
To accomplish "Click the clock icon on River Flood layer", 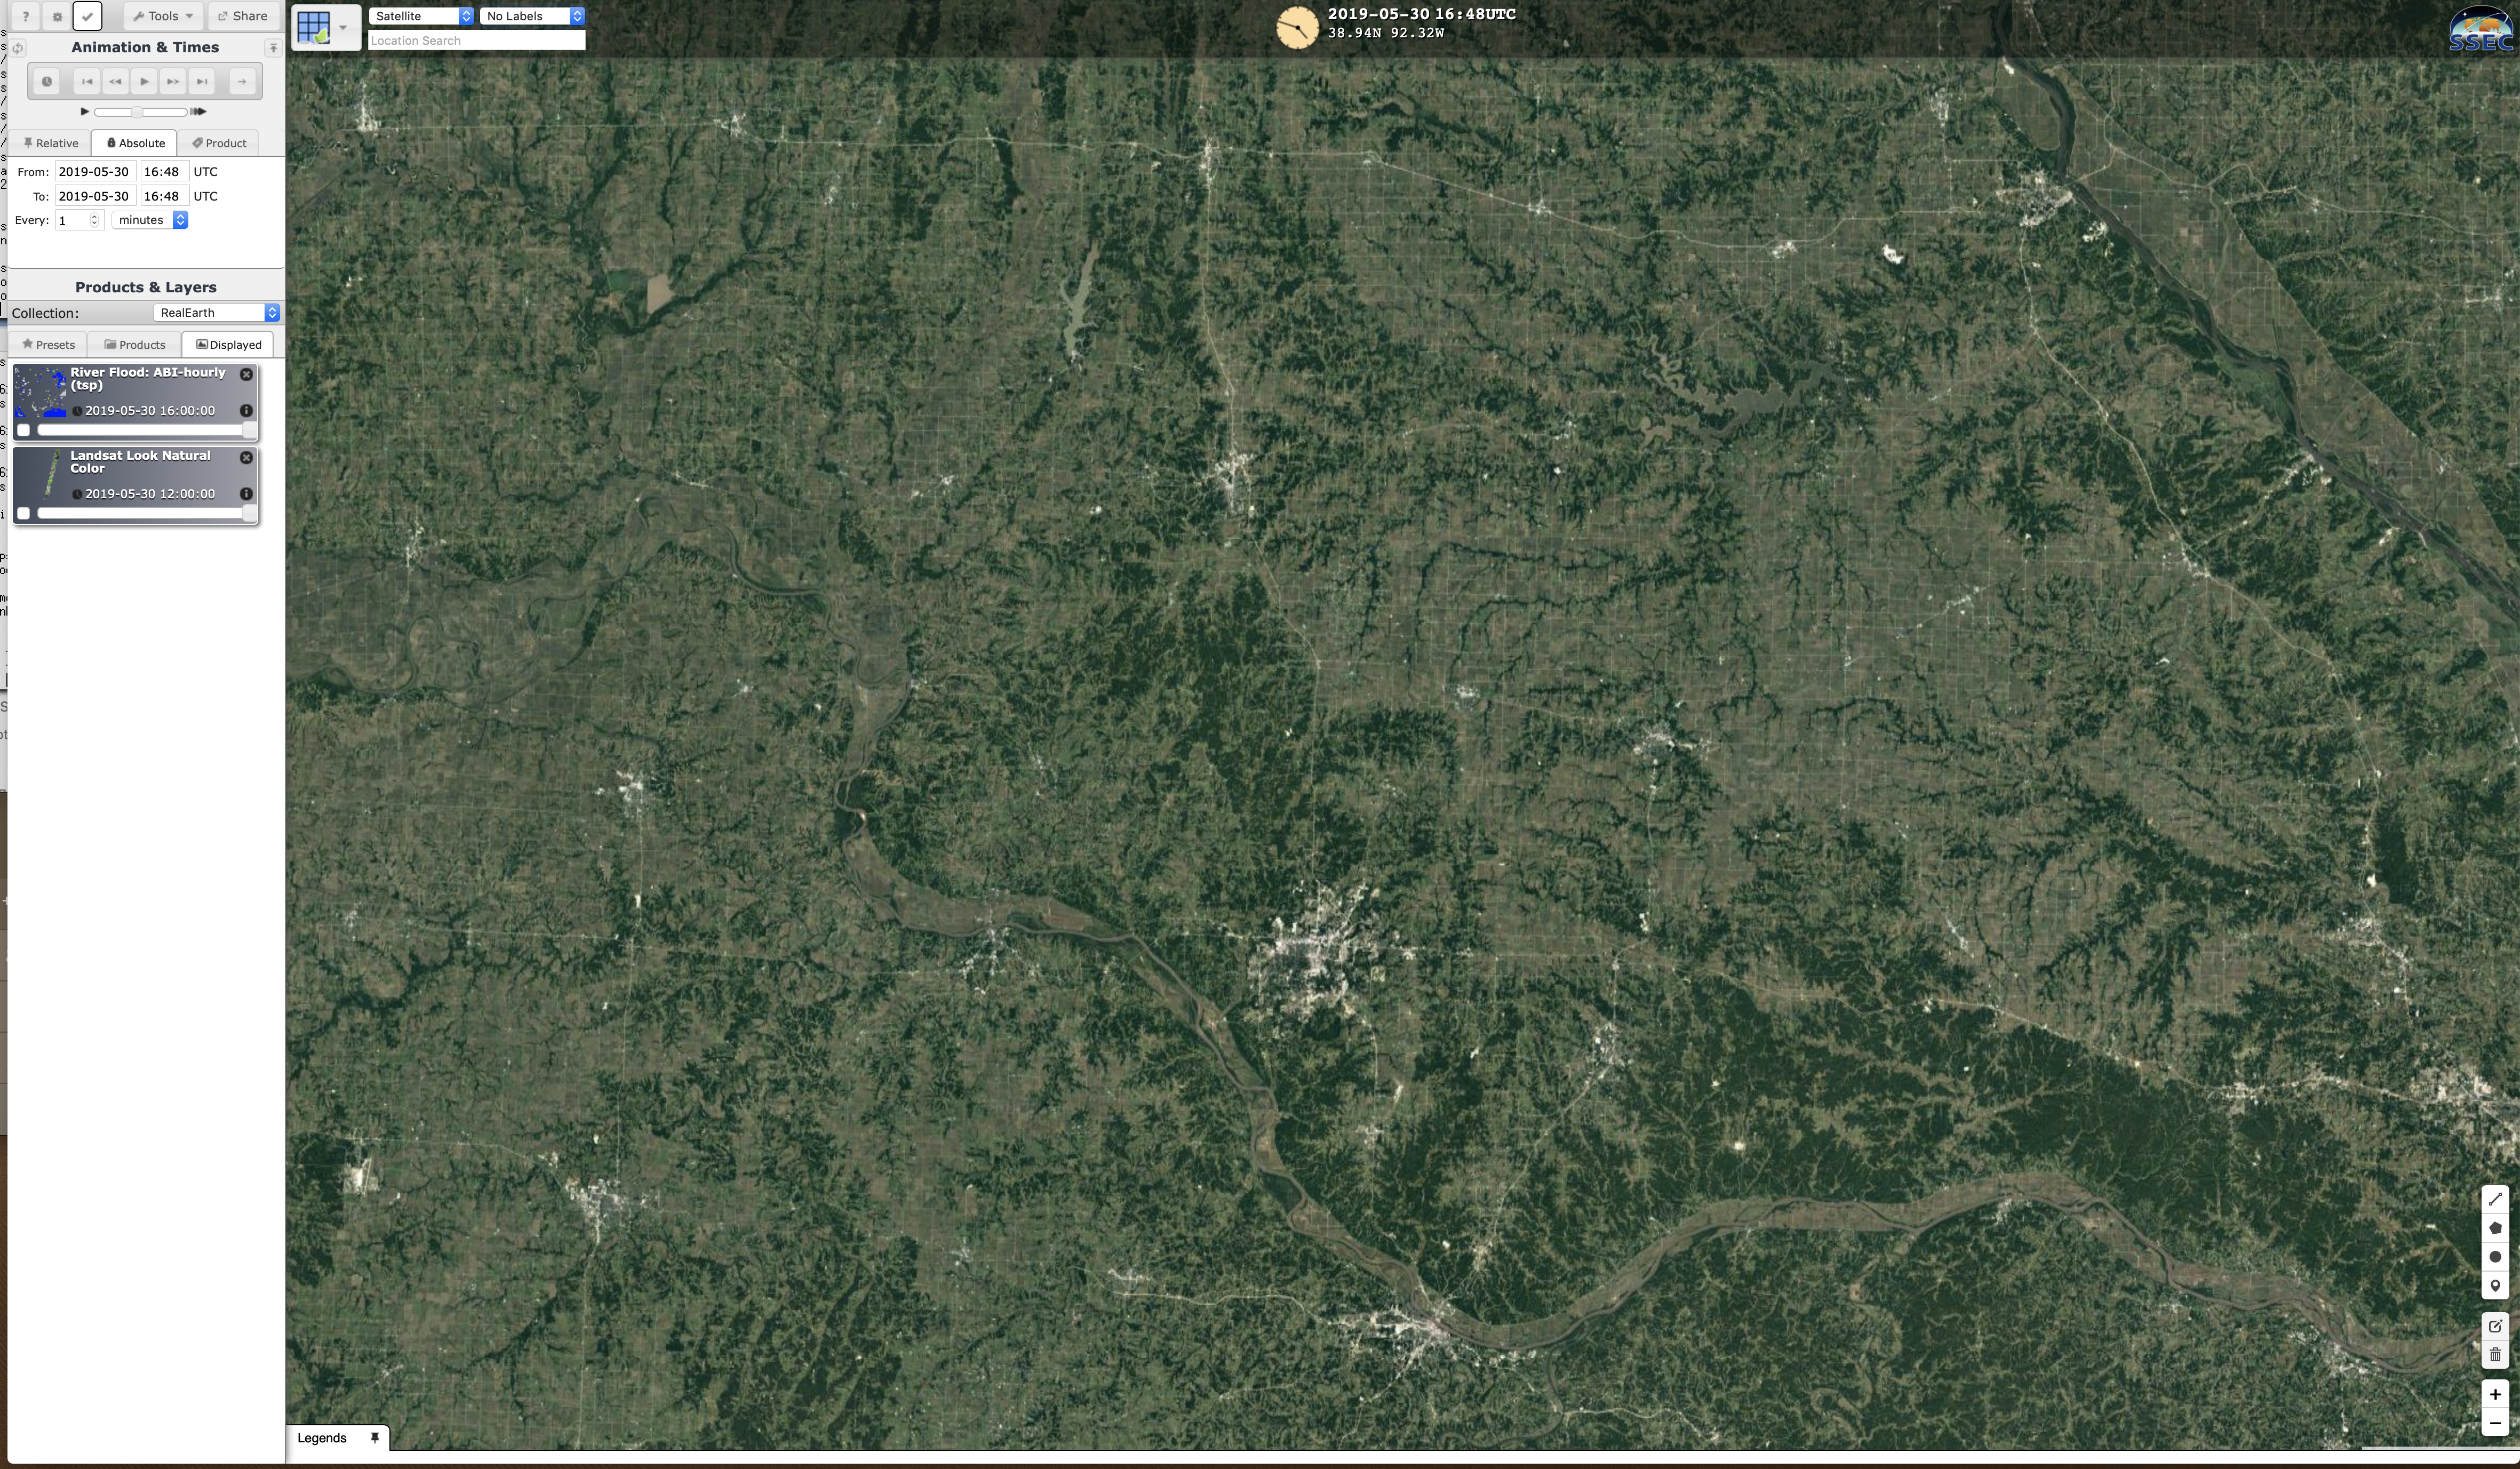I will [x=77, y=411].
